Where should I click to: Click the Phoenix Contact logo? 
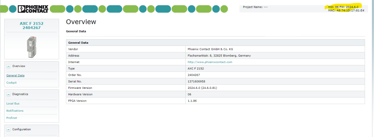[x=33, y=9]
